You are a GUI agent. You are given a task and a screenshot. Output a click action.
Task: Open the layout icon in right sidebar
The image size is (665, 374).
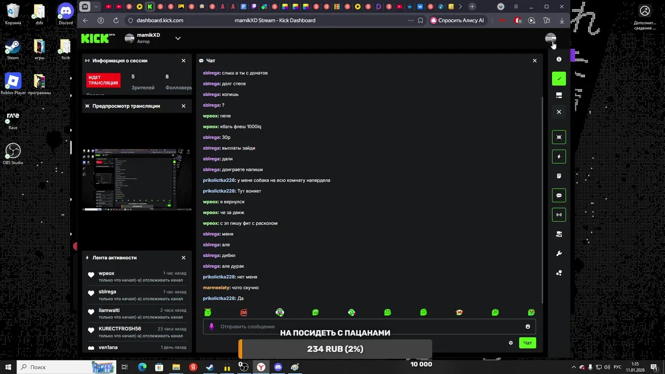pos(559,95)
